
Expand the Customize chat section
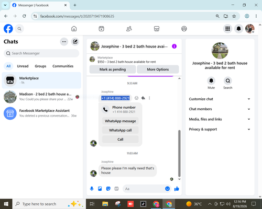(220, 99)
